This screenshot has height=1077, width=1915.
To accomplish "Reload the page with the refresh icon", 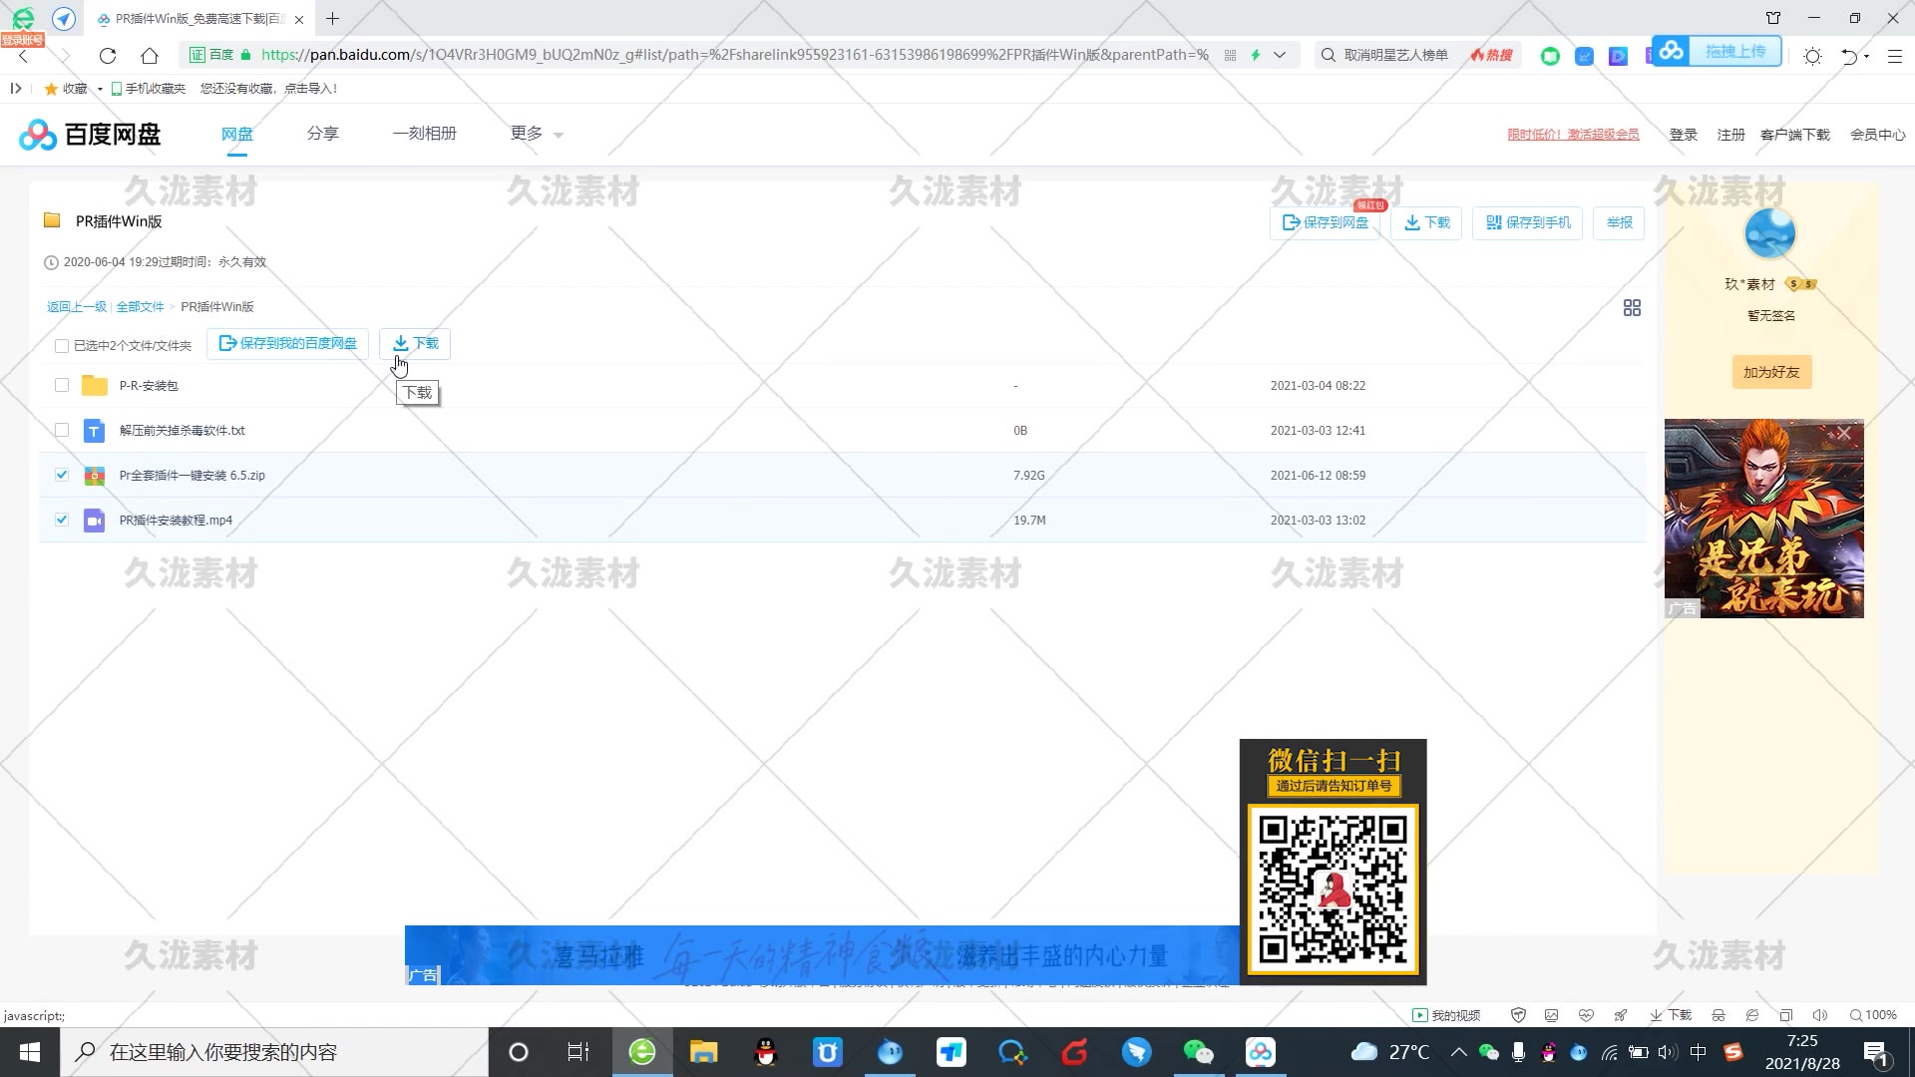I will click(x=108, y=55).
